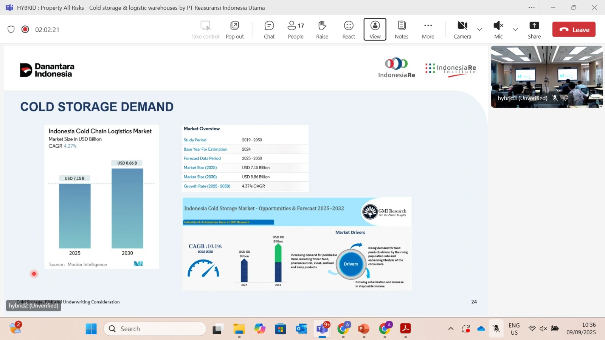The image size is (605, 340).
Task: Turn on the Camera
Action: (x=462, y=29)
